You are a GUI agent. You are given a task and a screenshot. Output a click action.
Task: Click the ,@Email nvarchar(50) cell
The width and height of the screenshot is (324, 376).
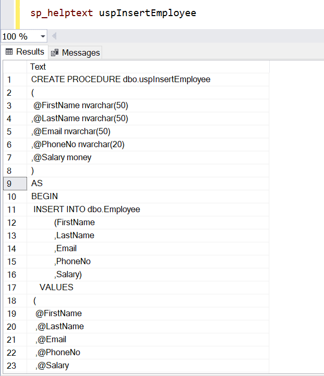click(71, 132)
